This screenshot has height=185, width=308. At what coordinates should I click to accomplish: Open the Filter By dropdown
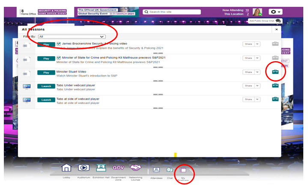[x=72, y=37]
